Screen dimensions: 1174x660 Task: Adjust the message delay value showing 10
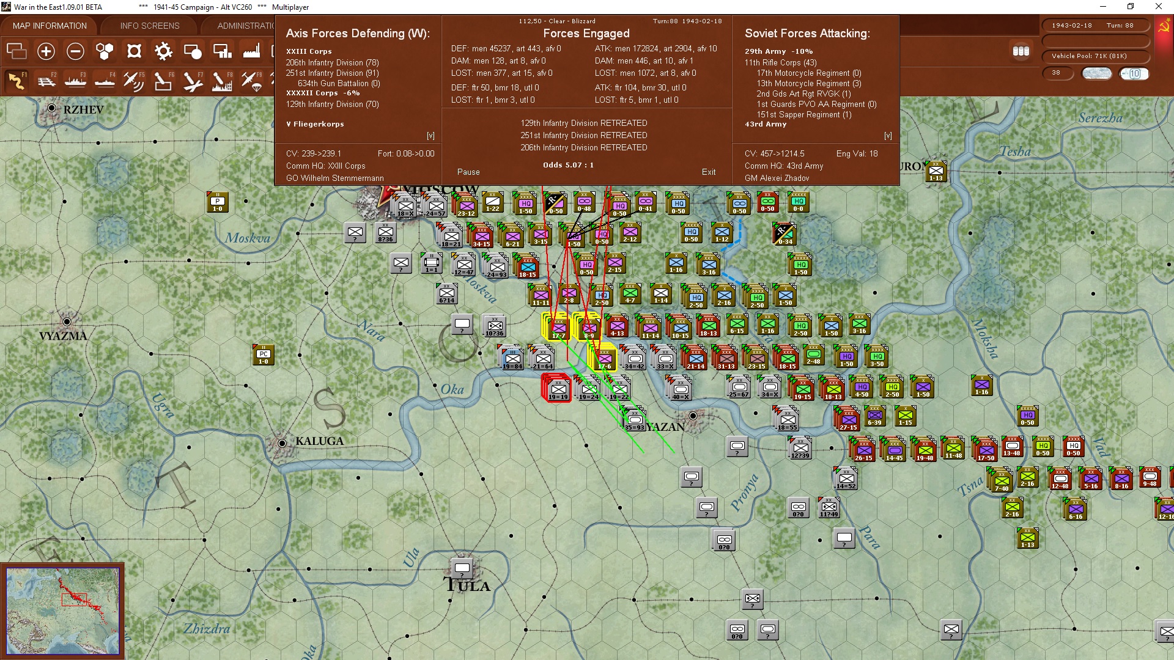(1134, 73)
